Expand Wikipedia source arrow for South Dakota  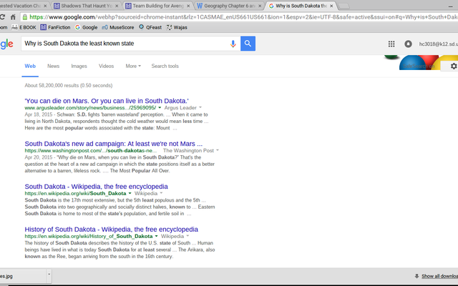click(x=161, y=194)
